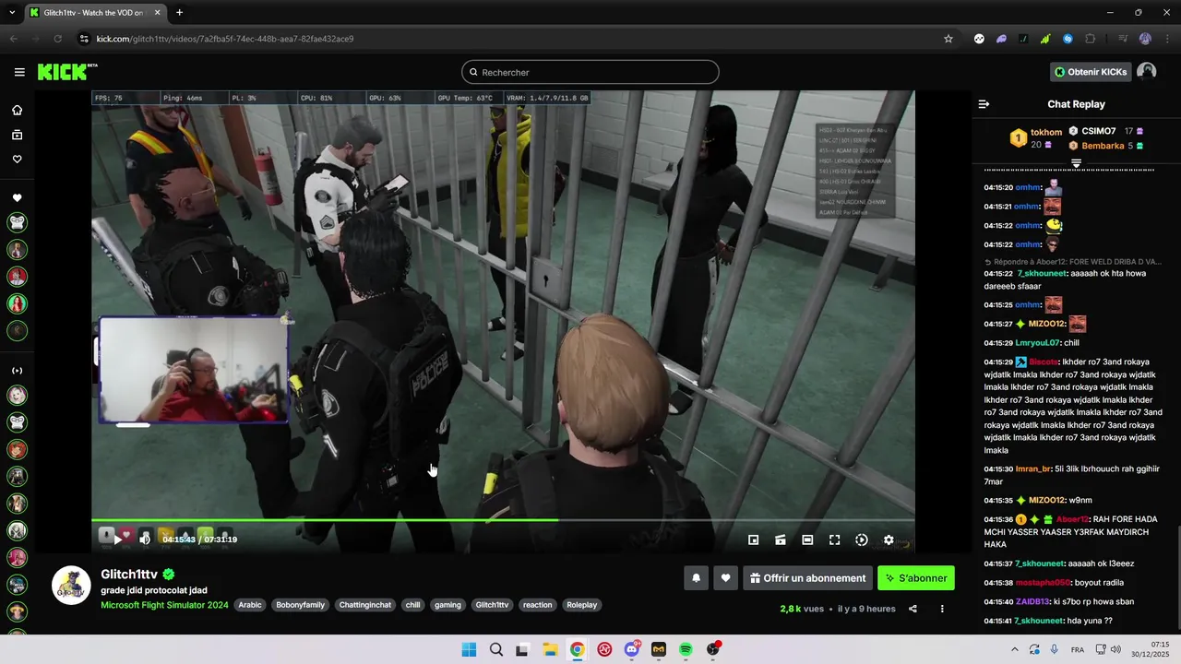
Task: Toggle theater mode
Action: tap(807, 540)
